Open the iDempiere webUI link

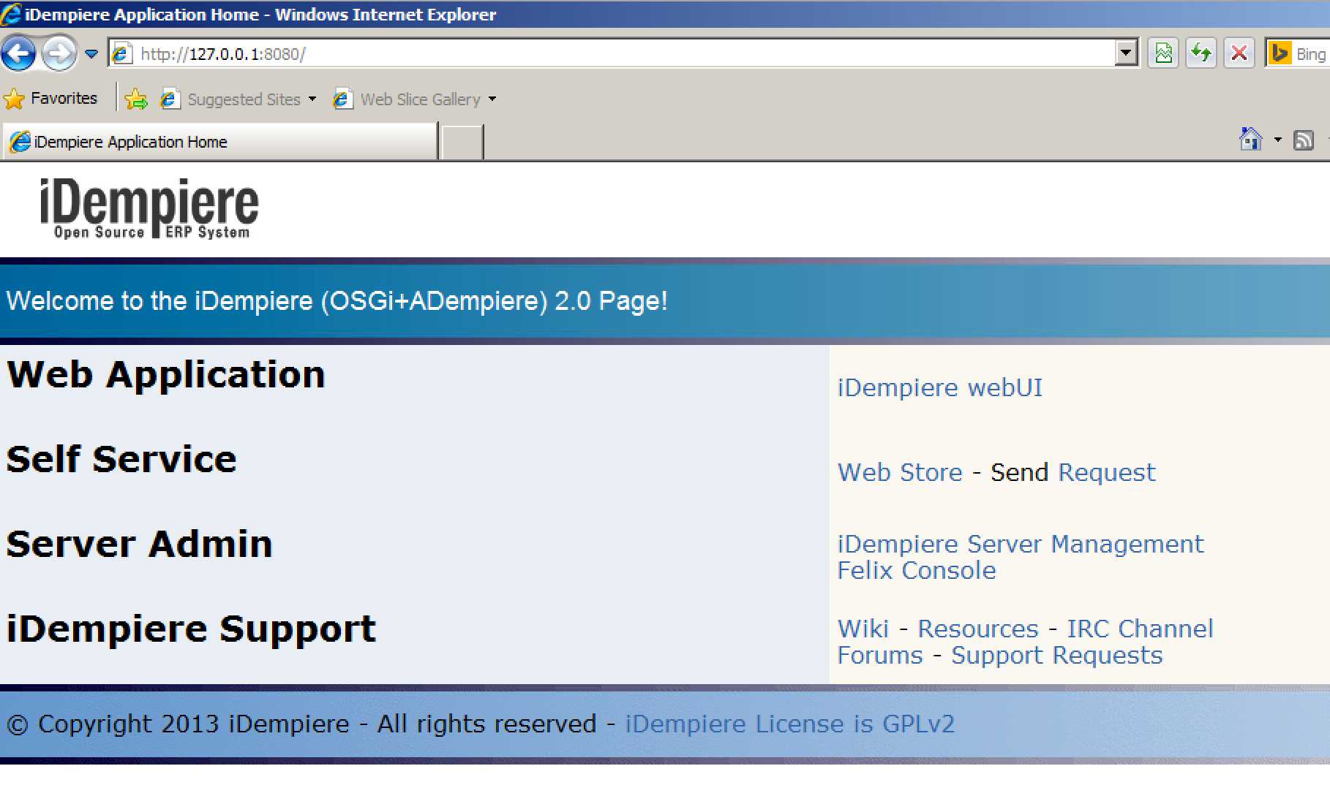[x=940, y=387]
